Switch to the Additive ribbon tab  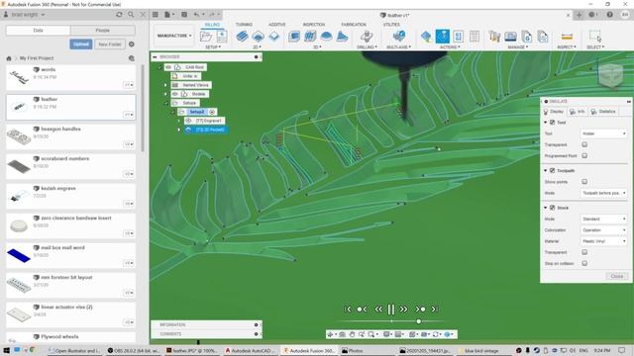tap(277, 25)
